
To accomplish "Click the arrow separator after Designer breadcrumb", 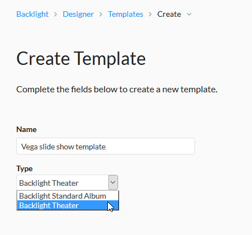I will tap(101, 14).
